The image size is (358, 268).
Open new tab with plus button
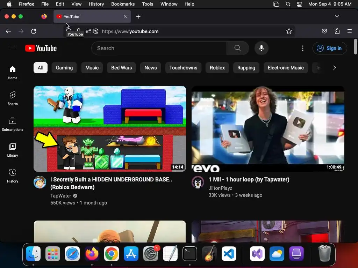[138, 17]
